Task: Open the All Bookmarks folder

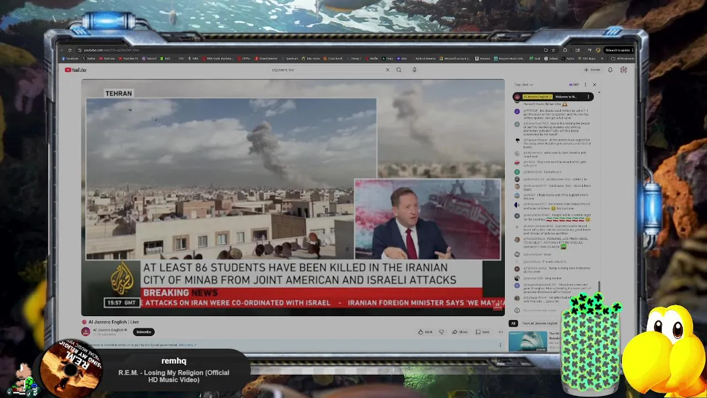Action: [624, 59]
